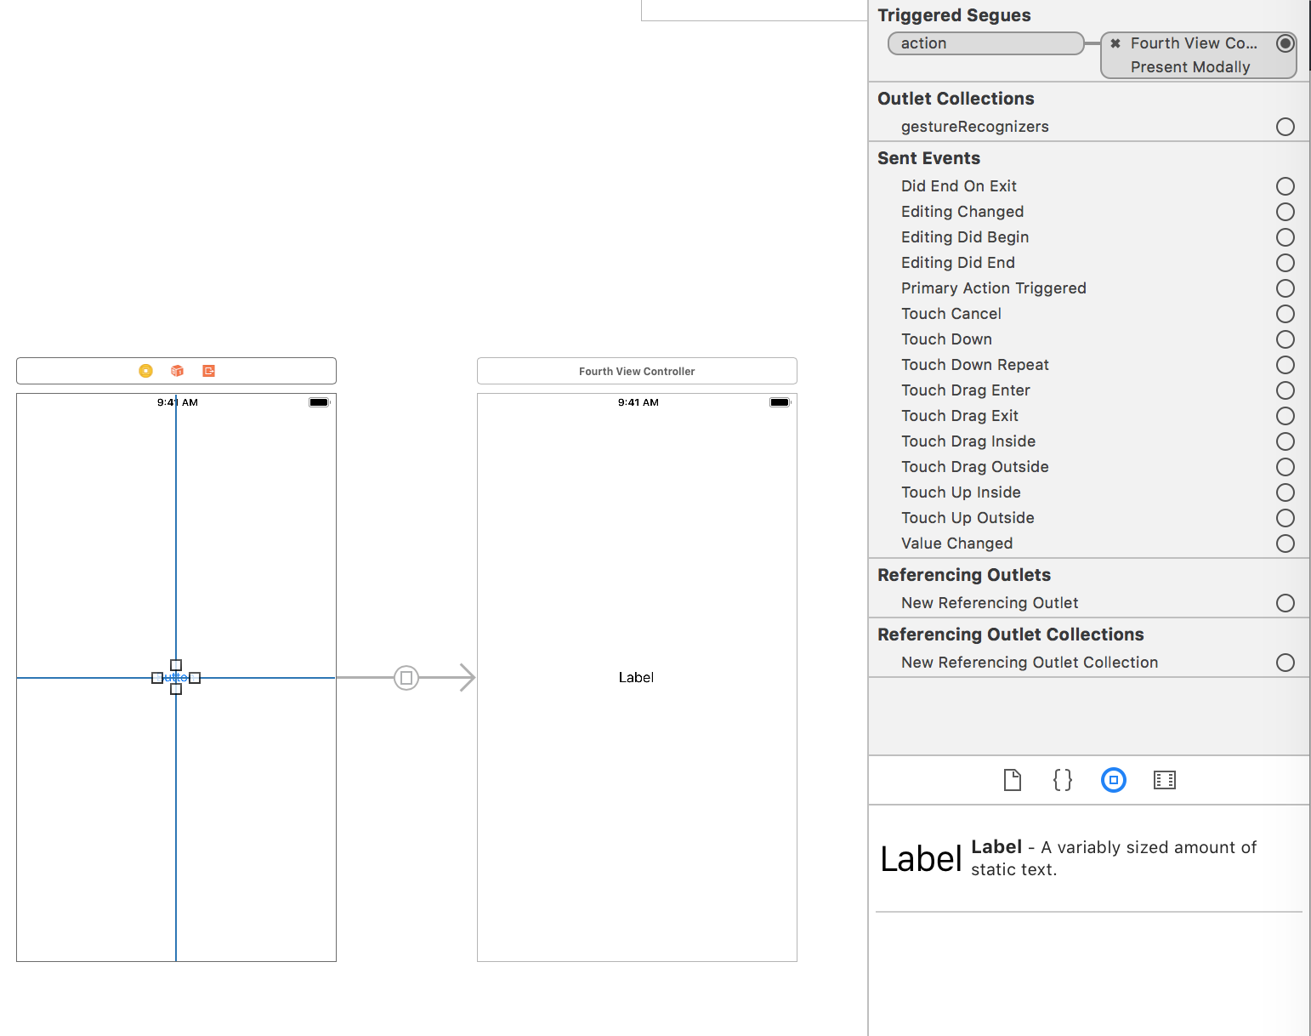Click the filled action segue connection circle
1311x1036 pixels.
(x=1285, y=43)
